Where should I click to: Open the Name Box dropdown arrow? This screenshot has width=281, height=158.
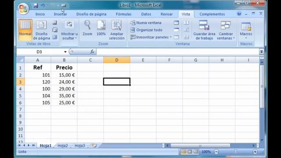tap(65, 52)
